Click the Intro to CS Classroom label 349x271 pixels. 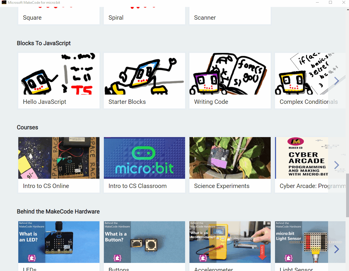(138, 186)
